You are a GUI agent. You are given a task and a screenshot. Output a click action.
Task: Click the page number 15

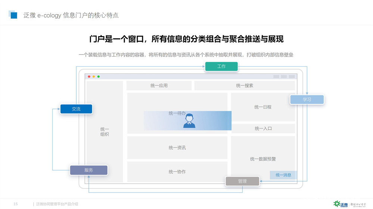click(15, 204)
